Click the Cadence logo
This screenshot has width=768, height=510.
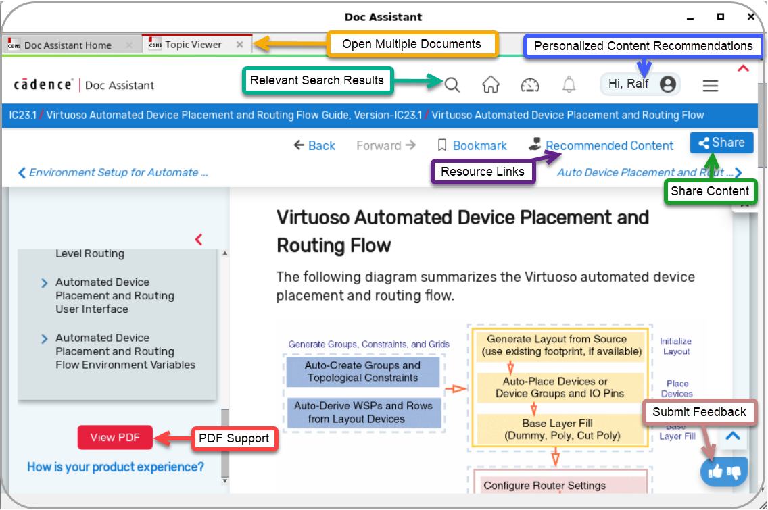point(43,84)
